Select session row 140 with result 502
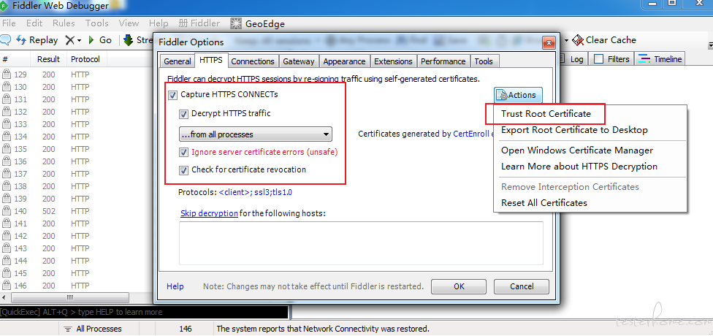 77,211
